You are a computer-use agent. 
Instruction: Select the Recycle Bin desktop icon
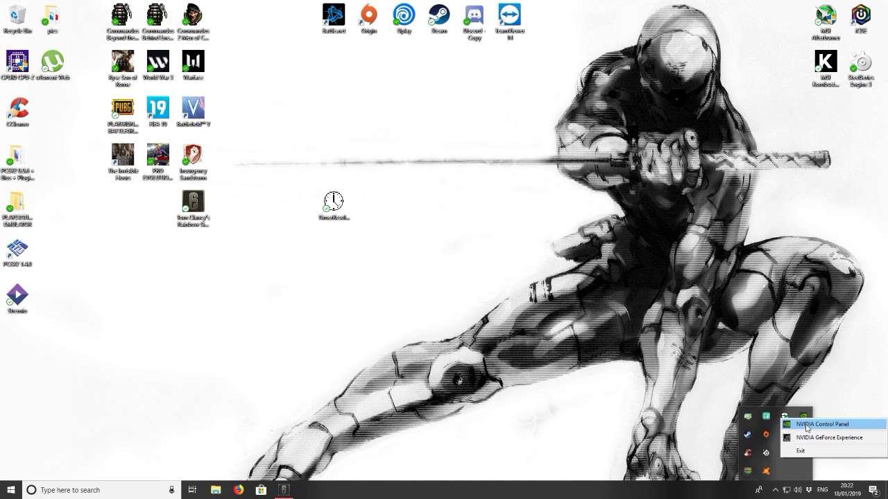click(17, 19)
